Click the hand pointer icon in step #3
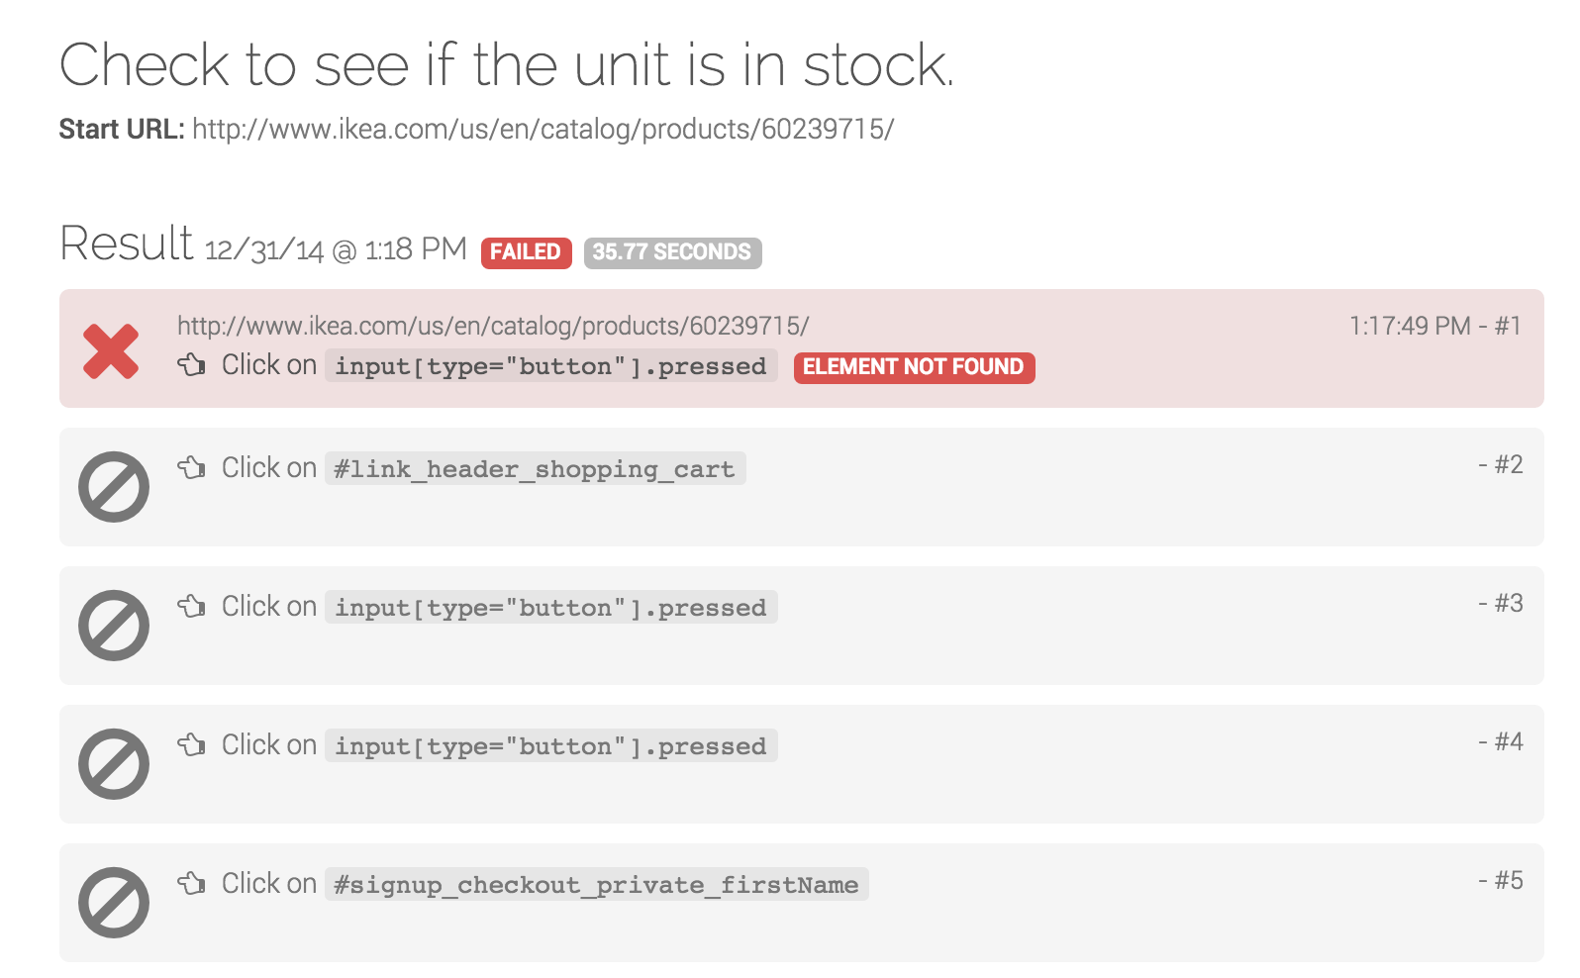Image resolution: width=1580 pixels, height=978 pixels. point(192,606)
